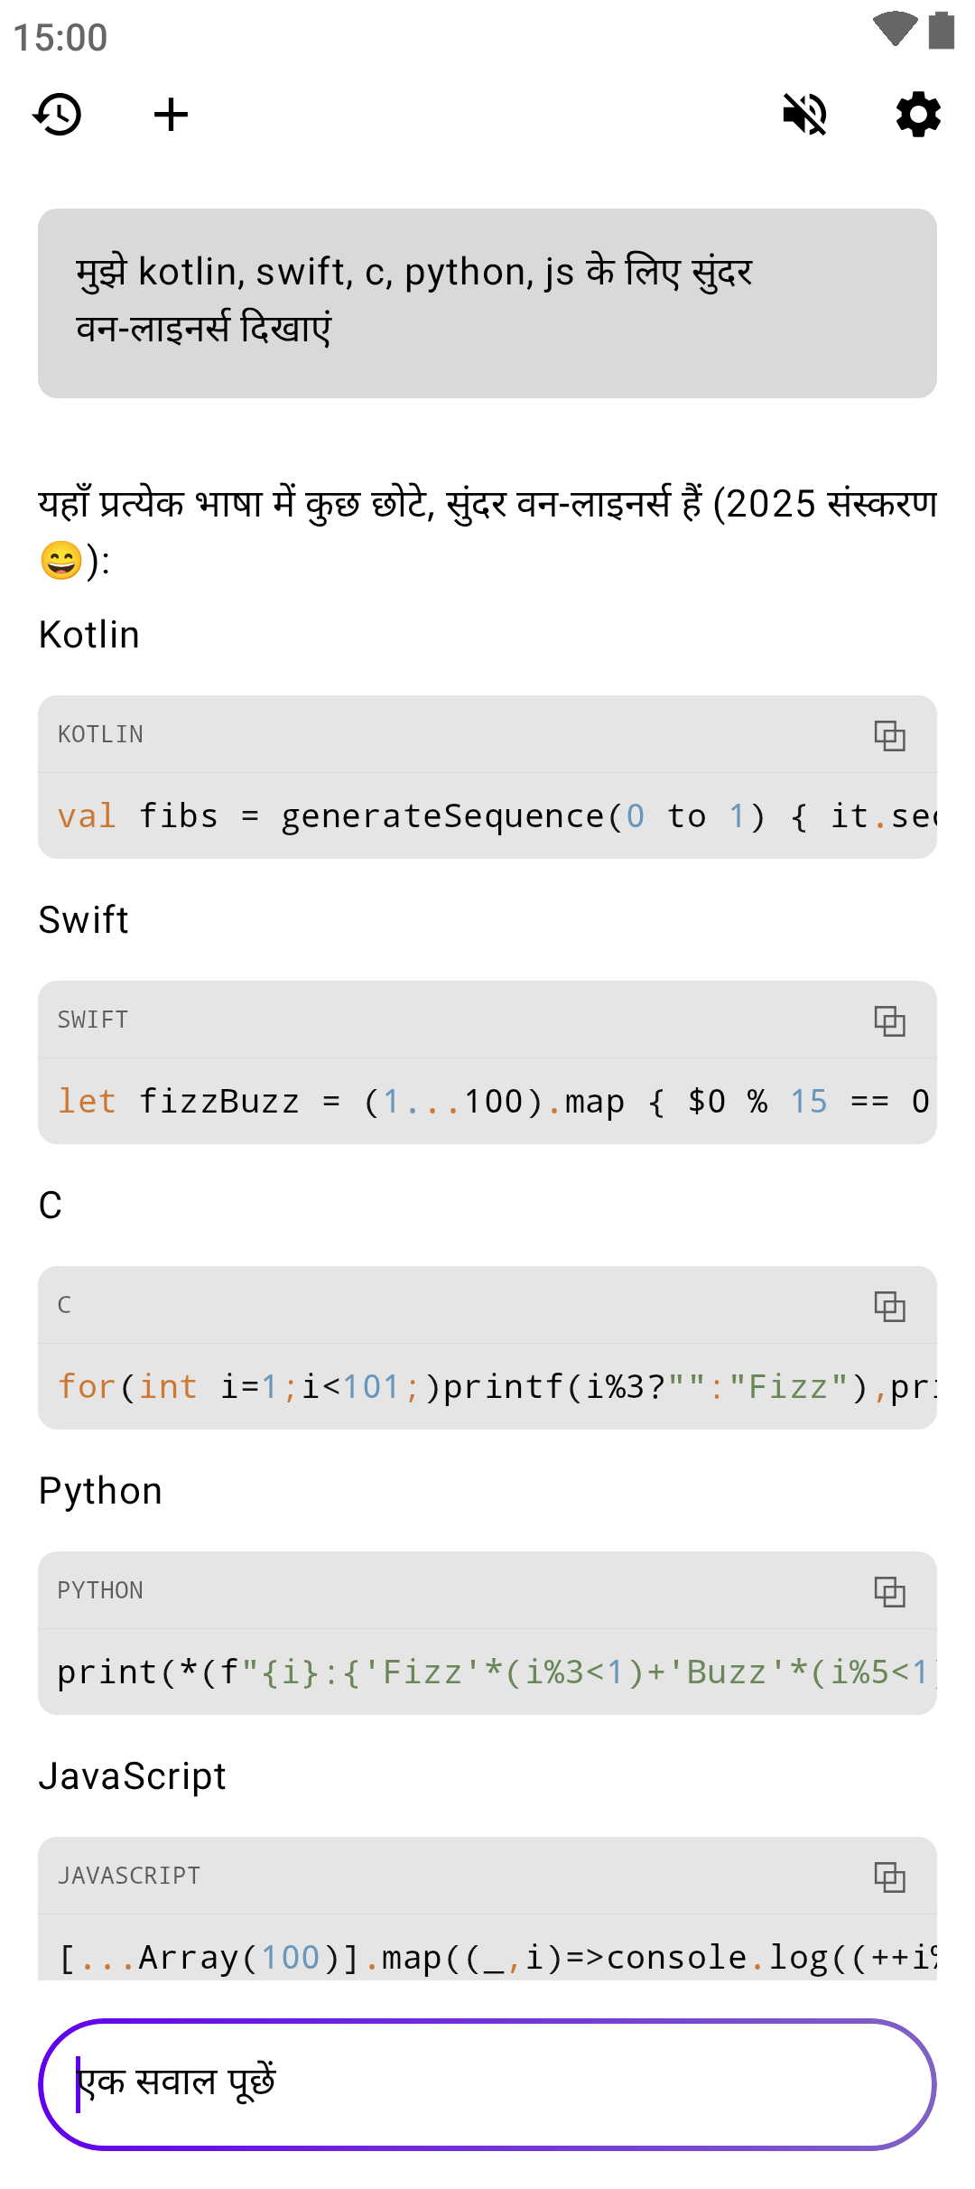Open settings via the gear icon

click(918, 115)
